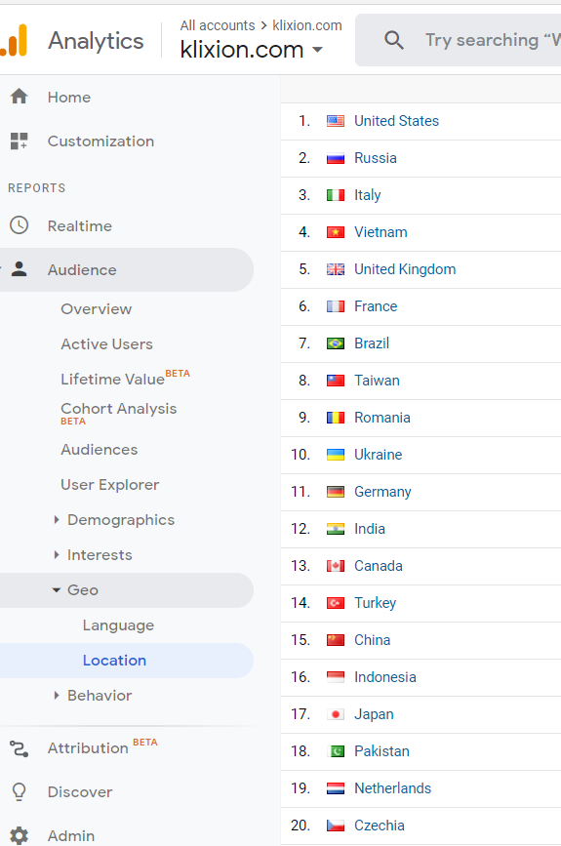Screen dimensions: 561x846
Task: Select Audience Overview report
Action: (96, 309)
